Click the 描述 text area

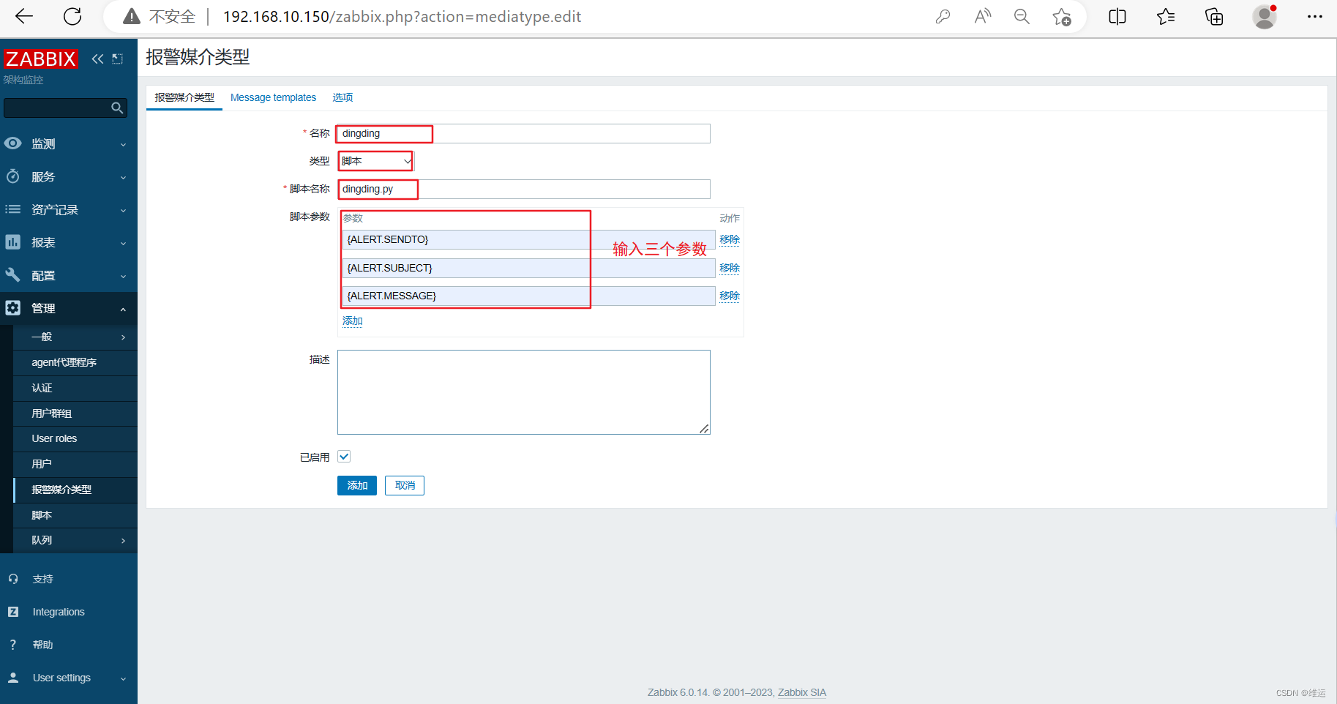click(x=524, y=392)
